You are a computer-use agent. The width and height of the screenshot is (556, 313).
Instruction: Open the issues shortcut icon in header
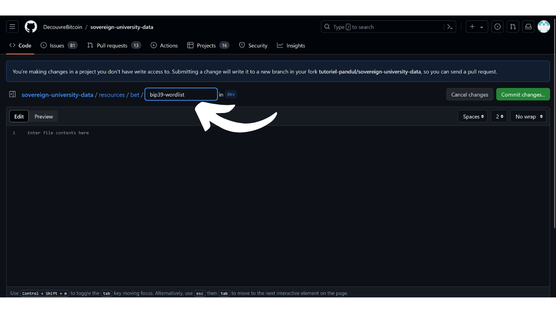coord(497,27)
